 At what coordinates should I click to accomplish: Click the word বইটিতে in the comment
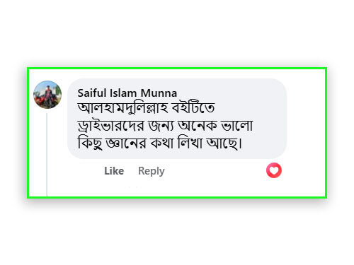(x=193, y=108)
